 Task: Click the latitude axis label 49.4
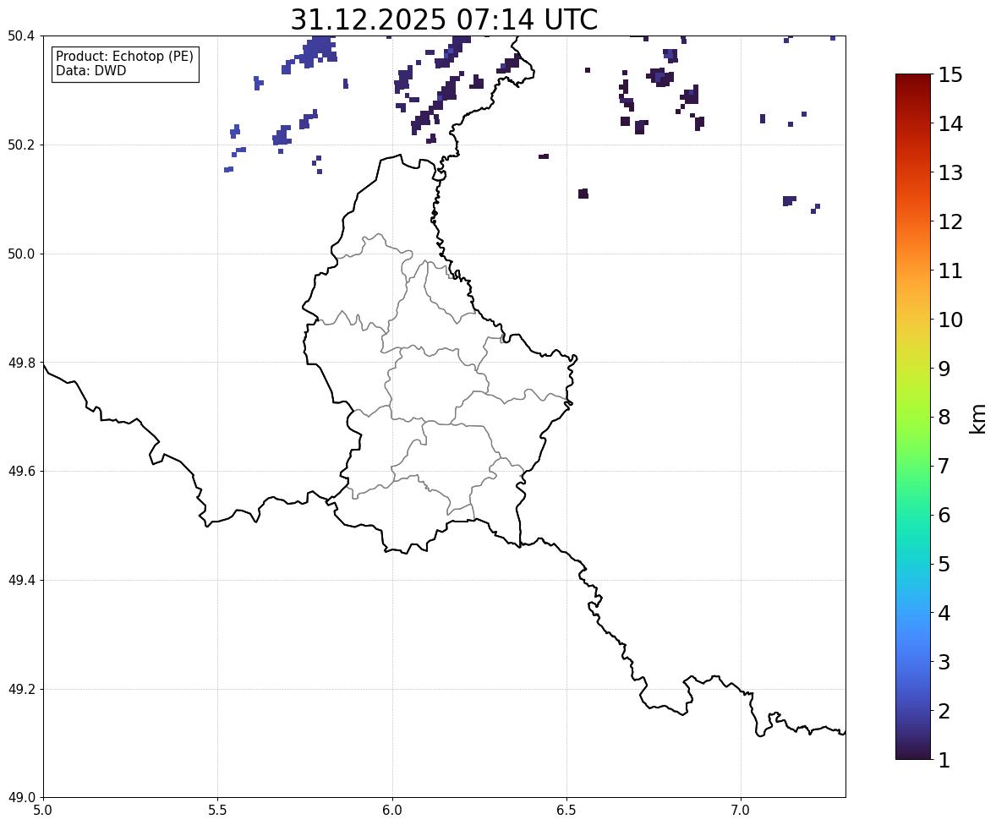(20, 581)
